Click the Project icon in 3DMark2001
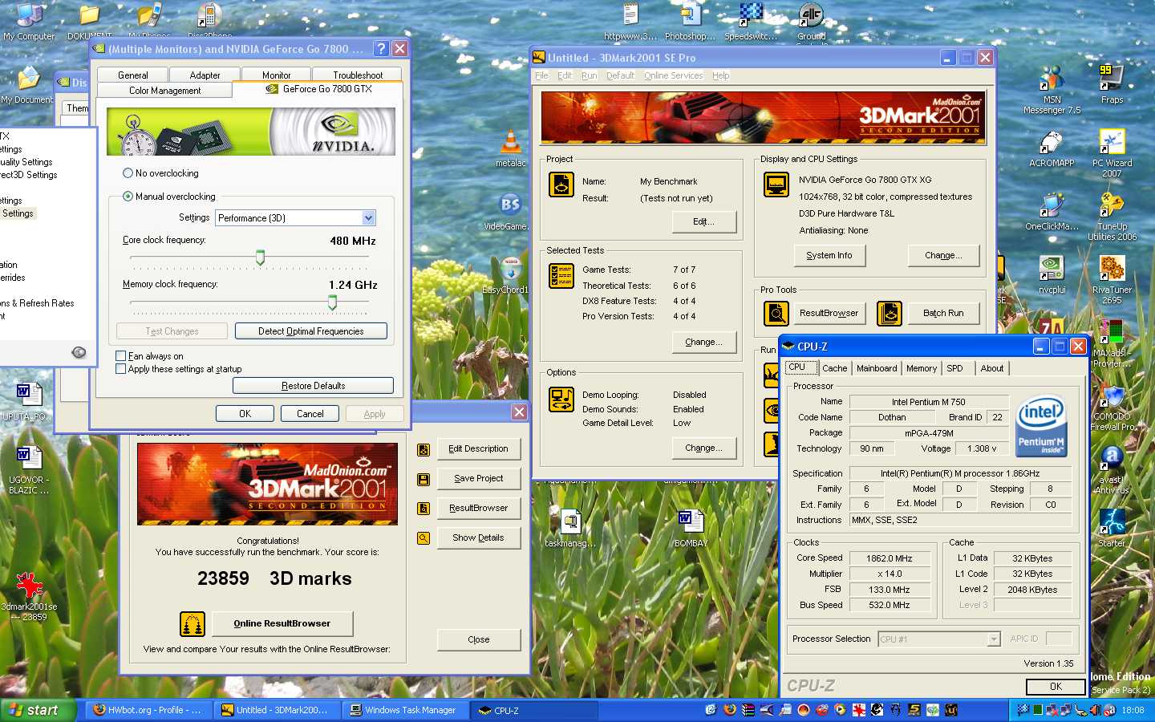Screen dimensions: 1155x722 [x=561, y=184]
